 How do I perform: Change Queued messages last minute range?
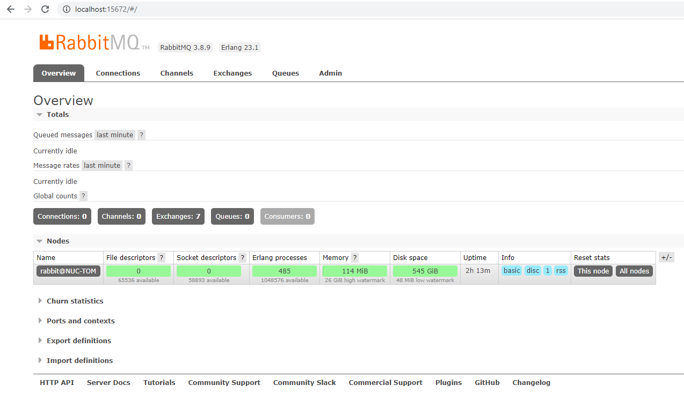click(115, 135)
